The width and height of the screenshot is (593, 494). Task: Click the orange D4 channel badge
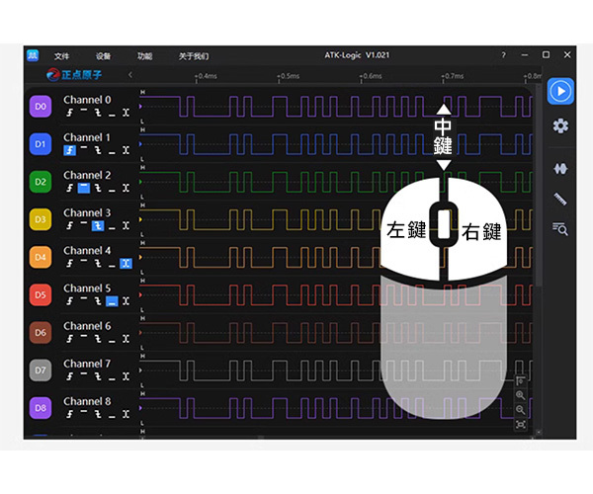tap(41, 257)
